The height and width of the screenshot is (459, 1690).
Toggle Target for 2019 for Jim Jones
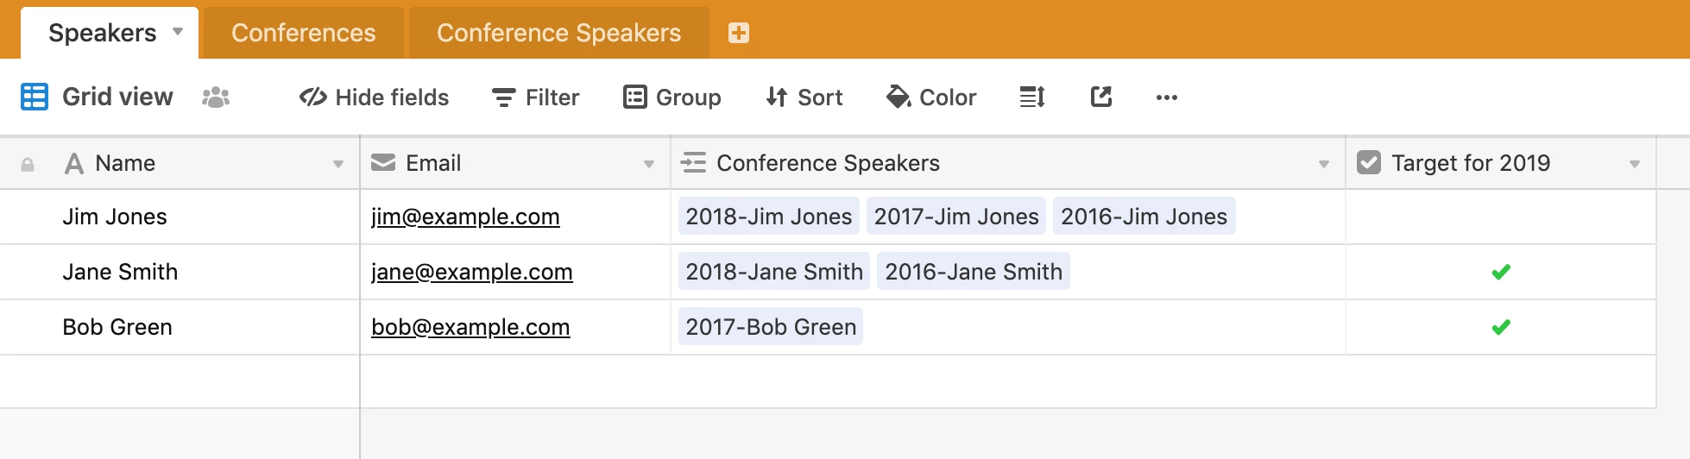pyautogui.click(x=1500, y=217)
